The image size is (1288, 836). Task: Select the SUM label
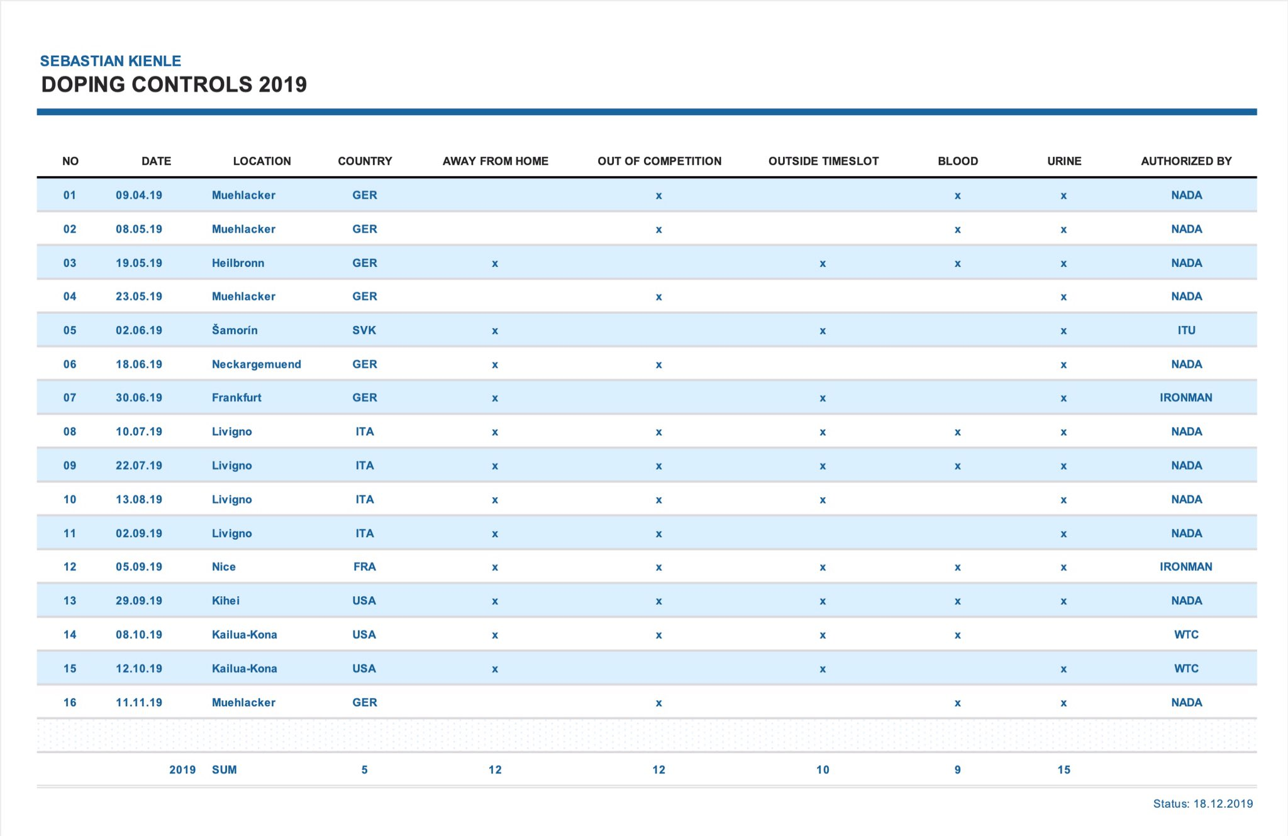pos(225,769)
